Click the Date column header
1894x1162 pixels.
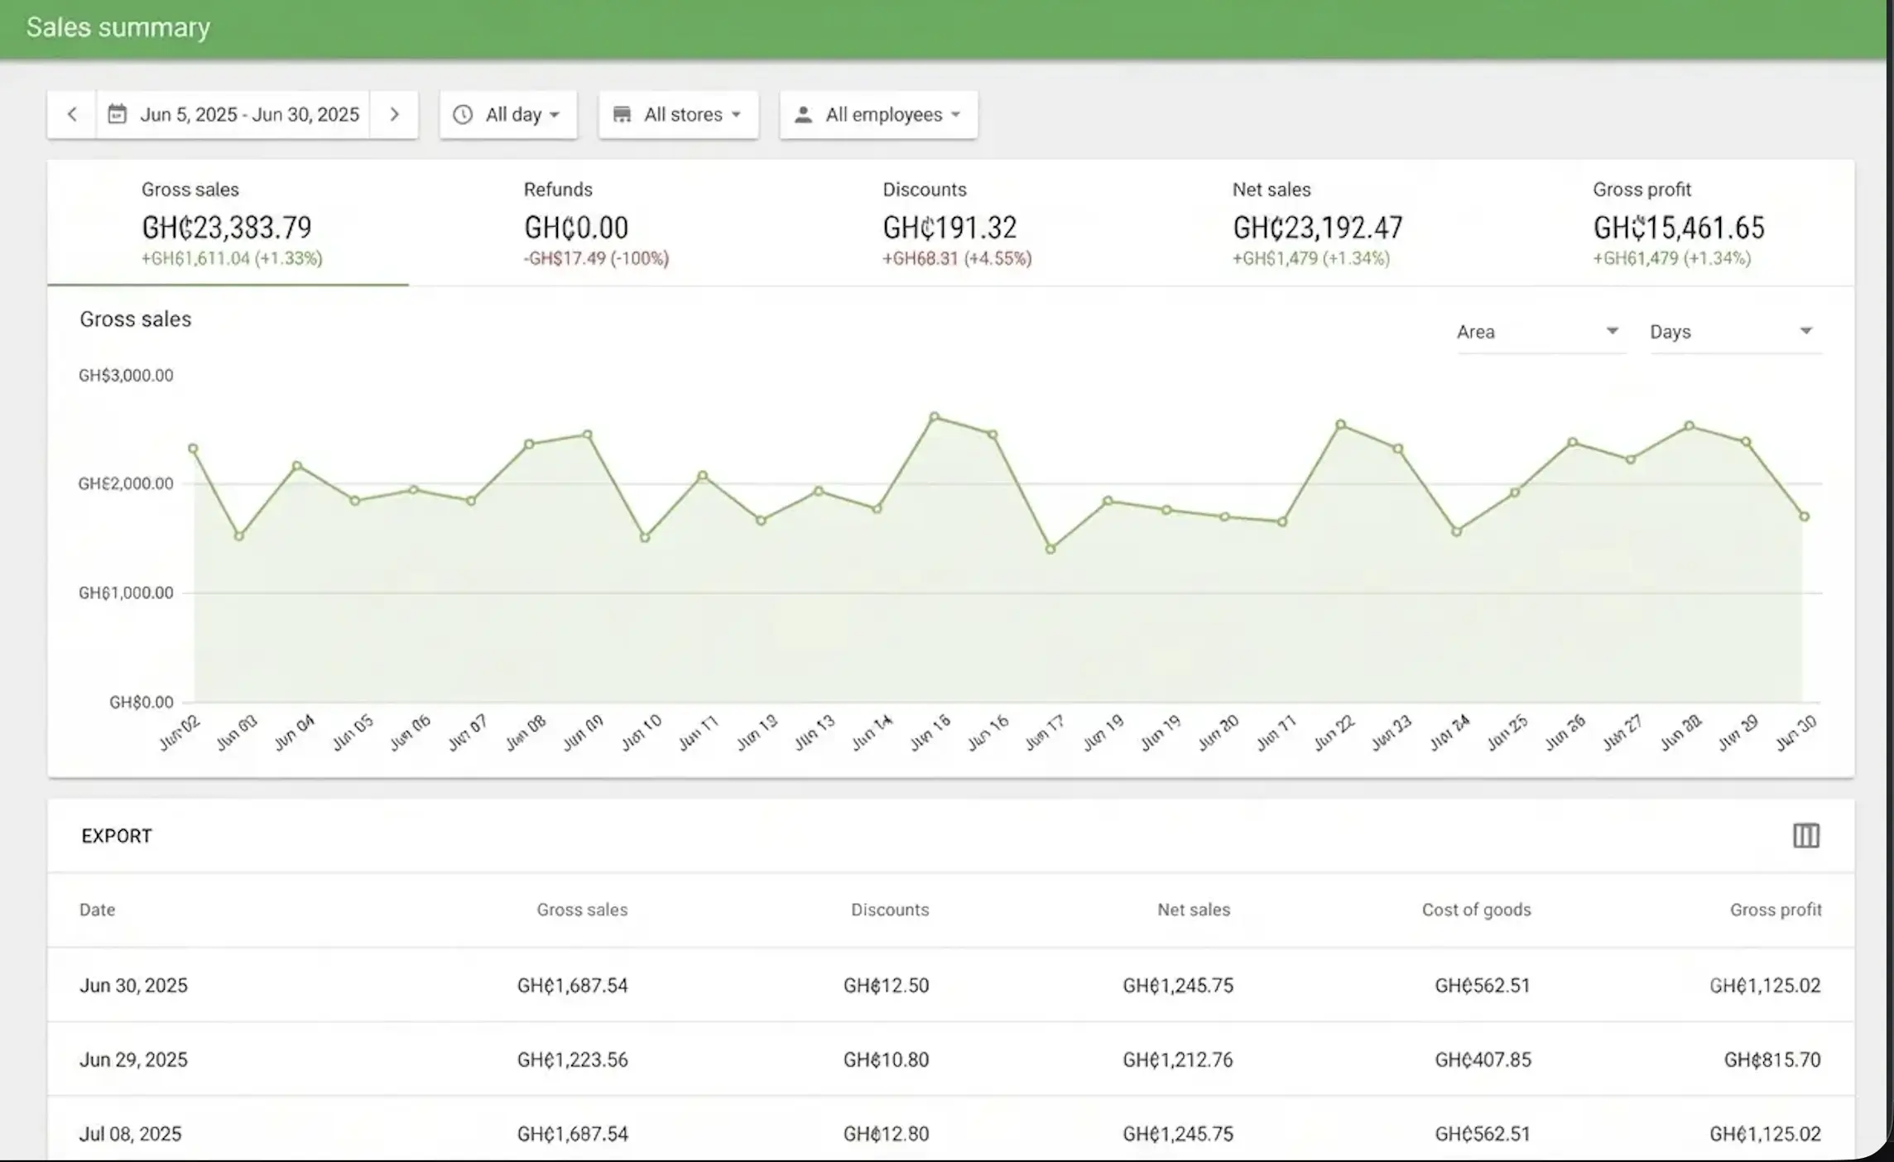[97, 910]
